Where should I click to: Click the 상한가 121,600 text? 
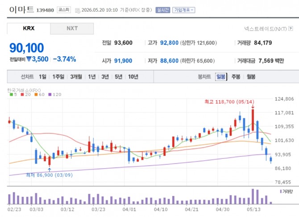(x=198, y=43)
